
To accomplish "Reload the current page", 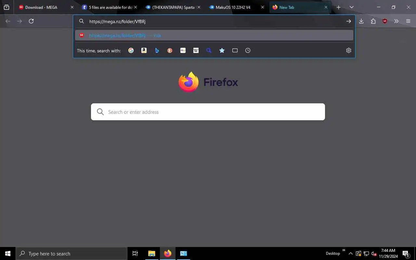I will point(31,21).
